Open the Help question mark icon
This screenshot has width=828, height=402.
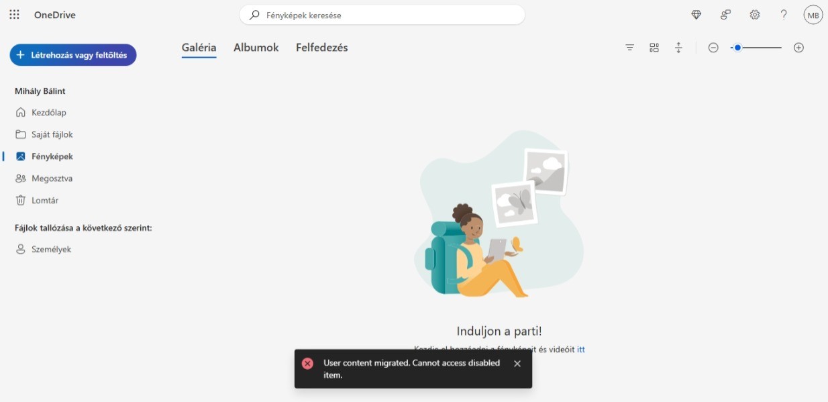click(x=784, y=15)
